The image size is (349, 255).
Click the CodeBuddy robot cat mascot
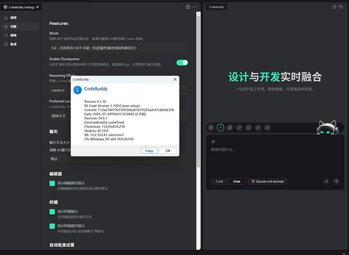pos(327,127)
